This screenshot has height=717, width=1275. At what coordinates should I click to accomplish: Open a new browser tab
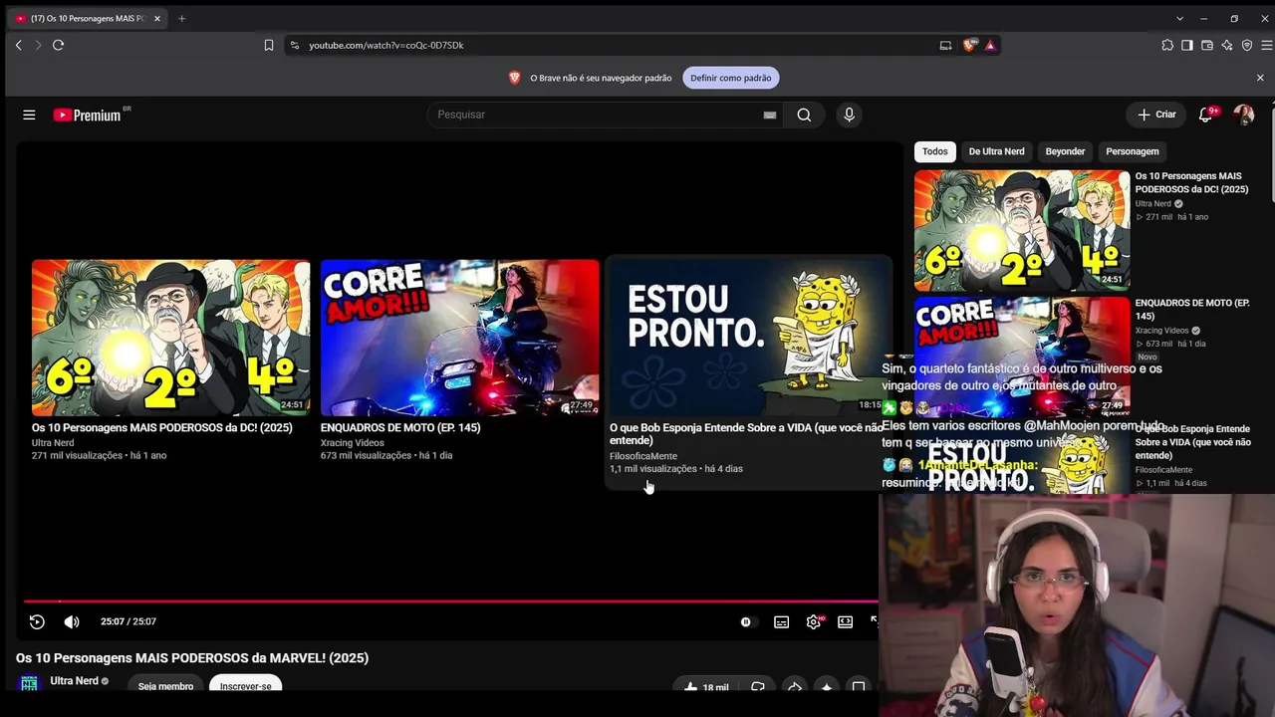(181, 18)
